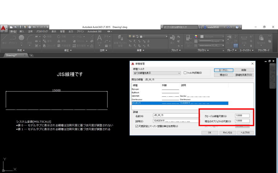This screenshot has height=173, width=278.
Task: Click the Save As icon in quick access toolbar
Action: [x=25, y=27]
